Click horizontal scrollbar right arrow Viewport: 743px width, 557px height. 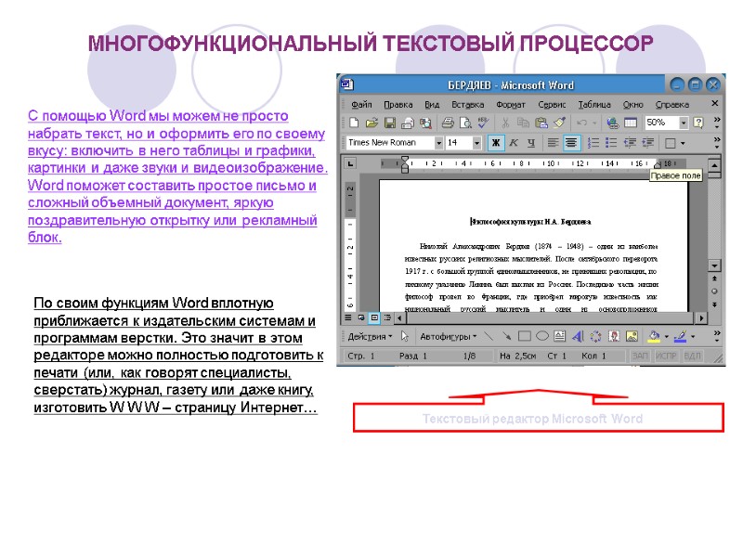point(701,317)
